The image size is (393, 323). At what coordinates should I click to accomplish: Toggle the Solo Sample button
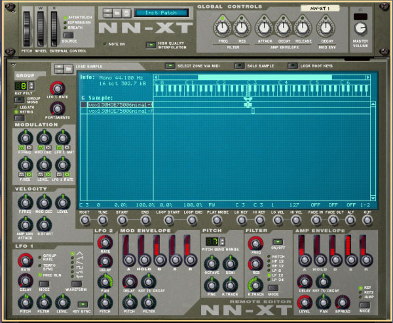click(x=239, y=66)
